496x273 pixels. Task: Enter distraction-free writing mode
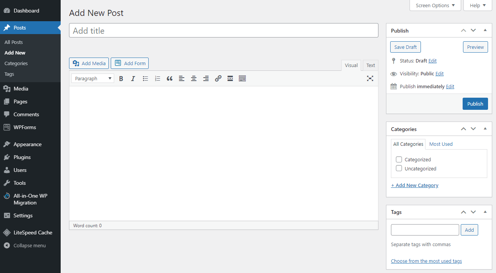370,78
